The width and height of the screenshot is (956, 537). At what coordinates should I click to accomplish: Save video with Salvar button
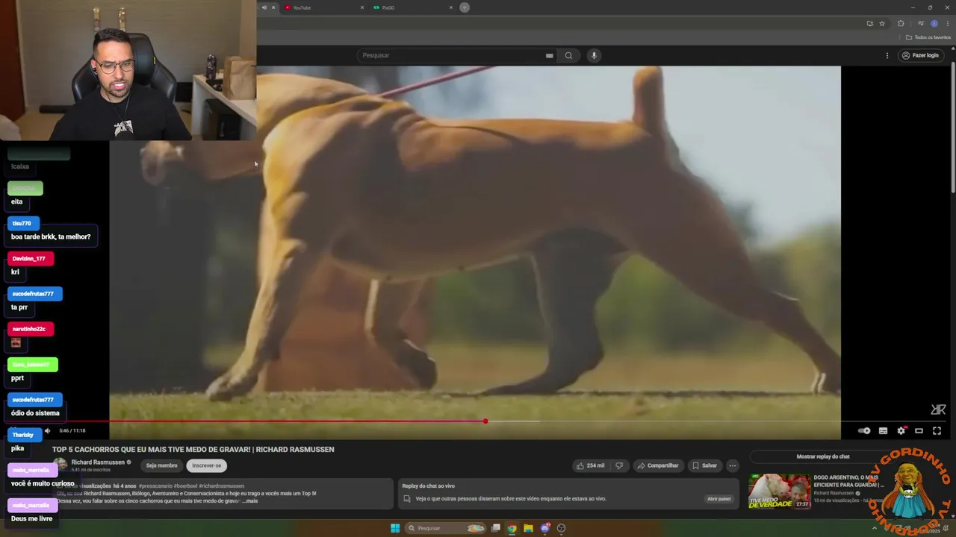point(704,465)
